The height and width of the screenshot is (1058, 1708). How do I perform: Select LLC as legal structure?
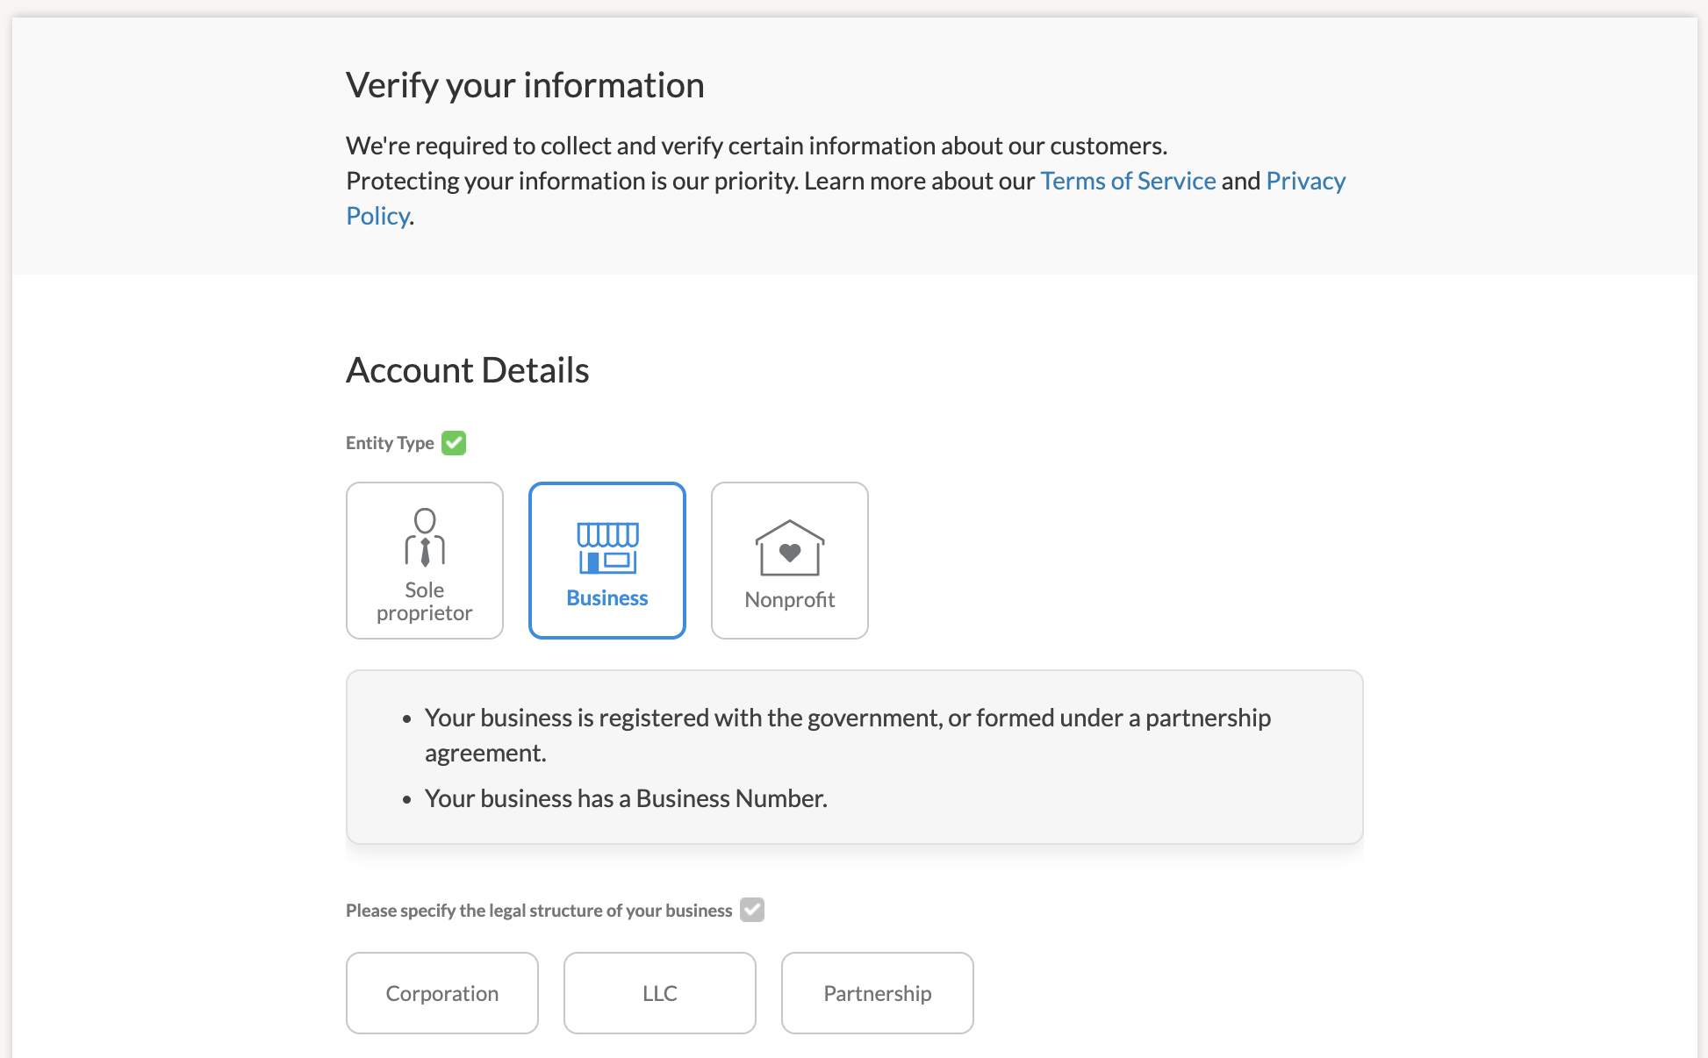[x=660, y=993]
